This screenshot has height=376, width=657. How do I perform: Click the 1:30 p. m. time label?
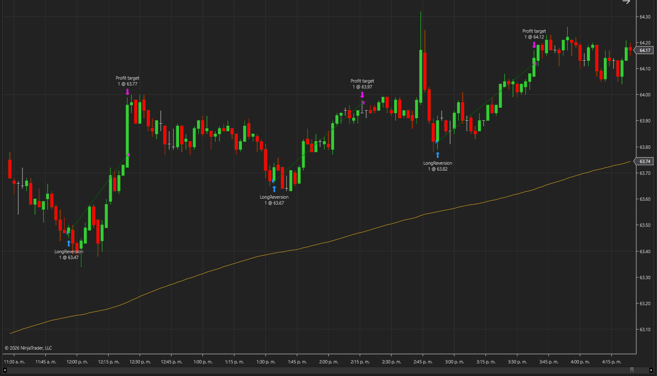point(266,362)
